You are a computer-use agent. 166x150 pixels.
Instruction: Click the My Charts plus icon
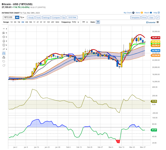133,13
